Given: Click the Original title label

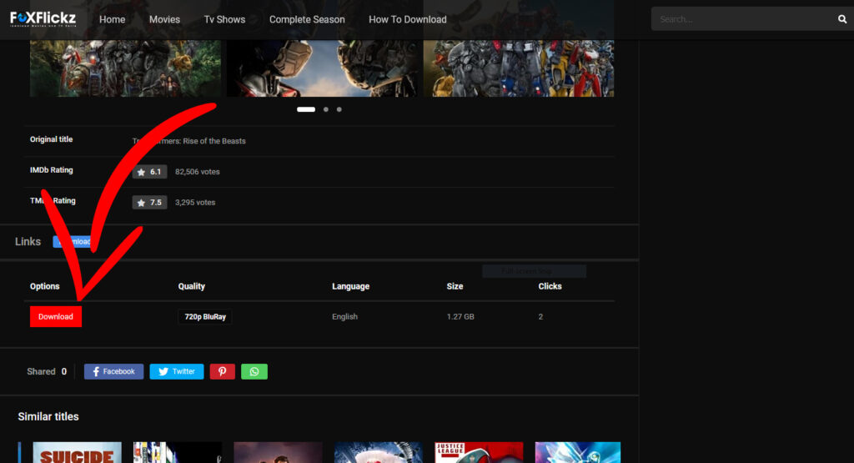Looking at the screenshot, I should [51, 139].
